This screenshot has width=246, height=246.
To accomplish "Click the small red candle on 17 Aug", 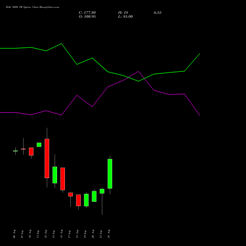I will pyautogui.click(x=70, y=194).
